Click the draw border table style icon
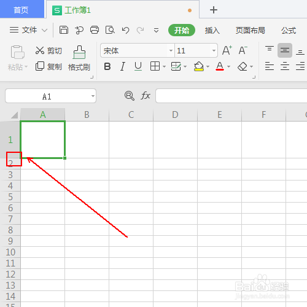Image resolution: width=307 pixels, height=307 pixels. click(x=176, y=66)
